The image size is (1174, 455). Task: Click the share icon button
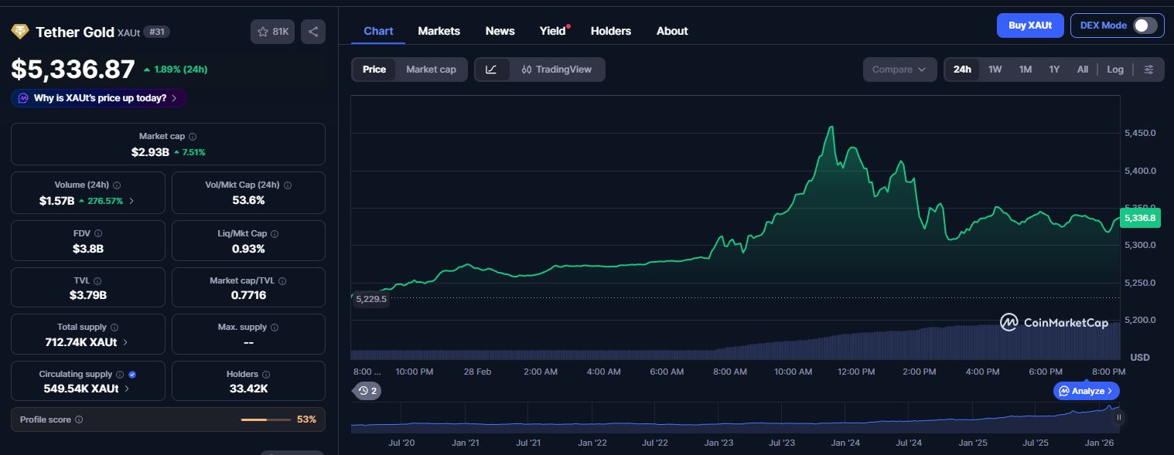pyautogui.click(x=313, y=32)
